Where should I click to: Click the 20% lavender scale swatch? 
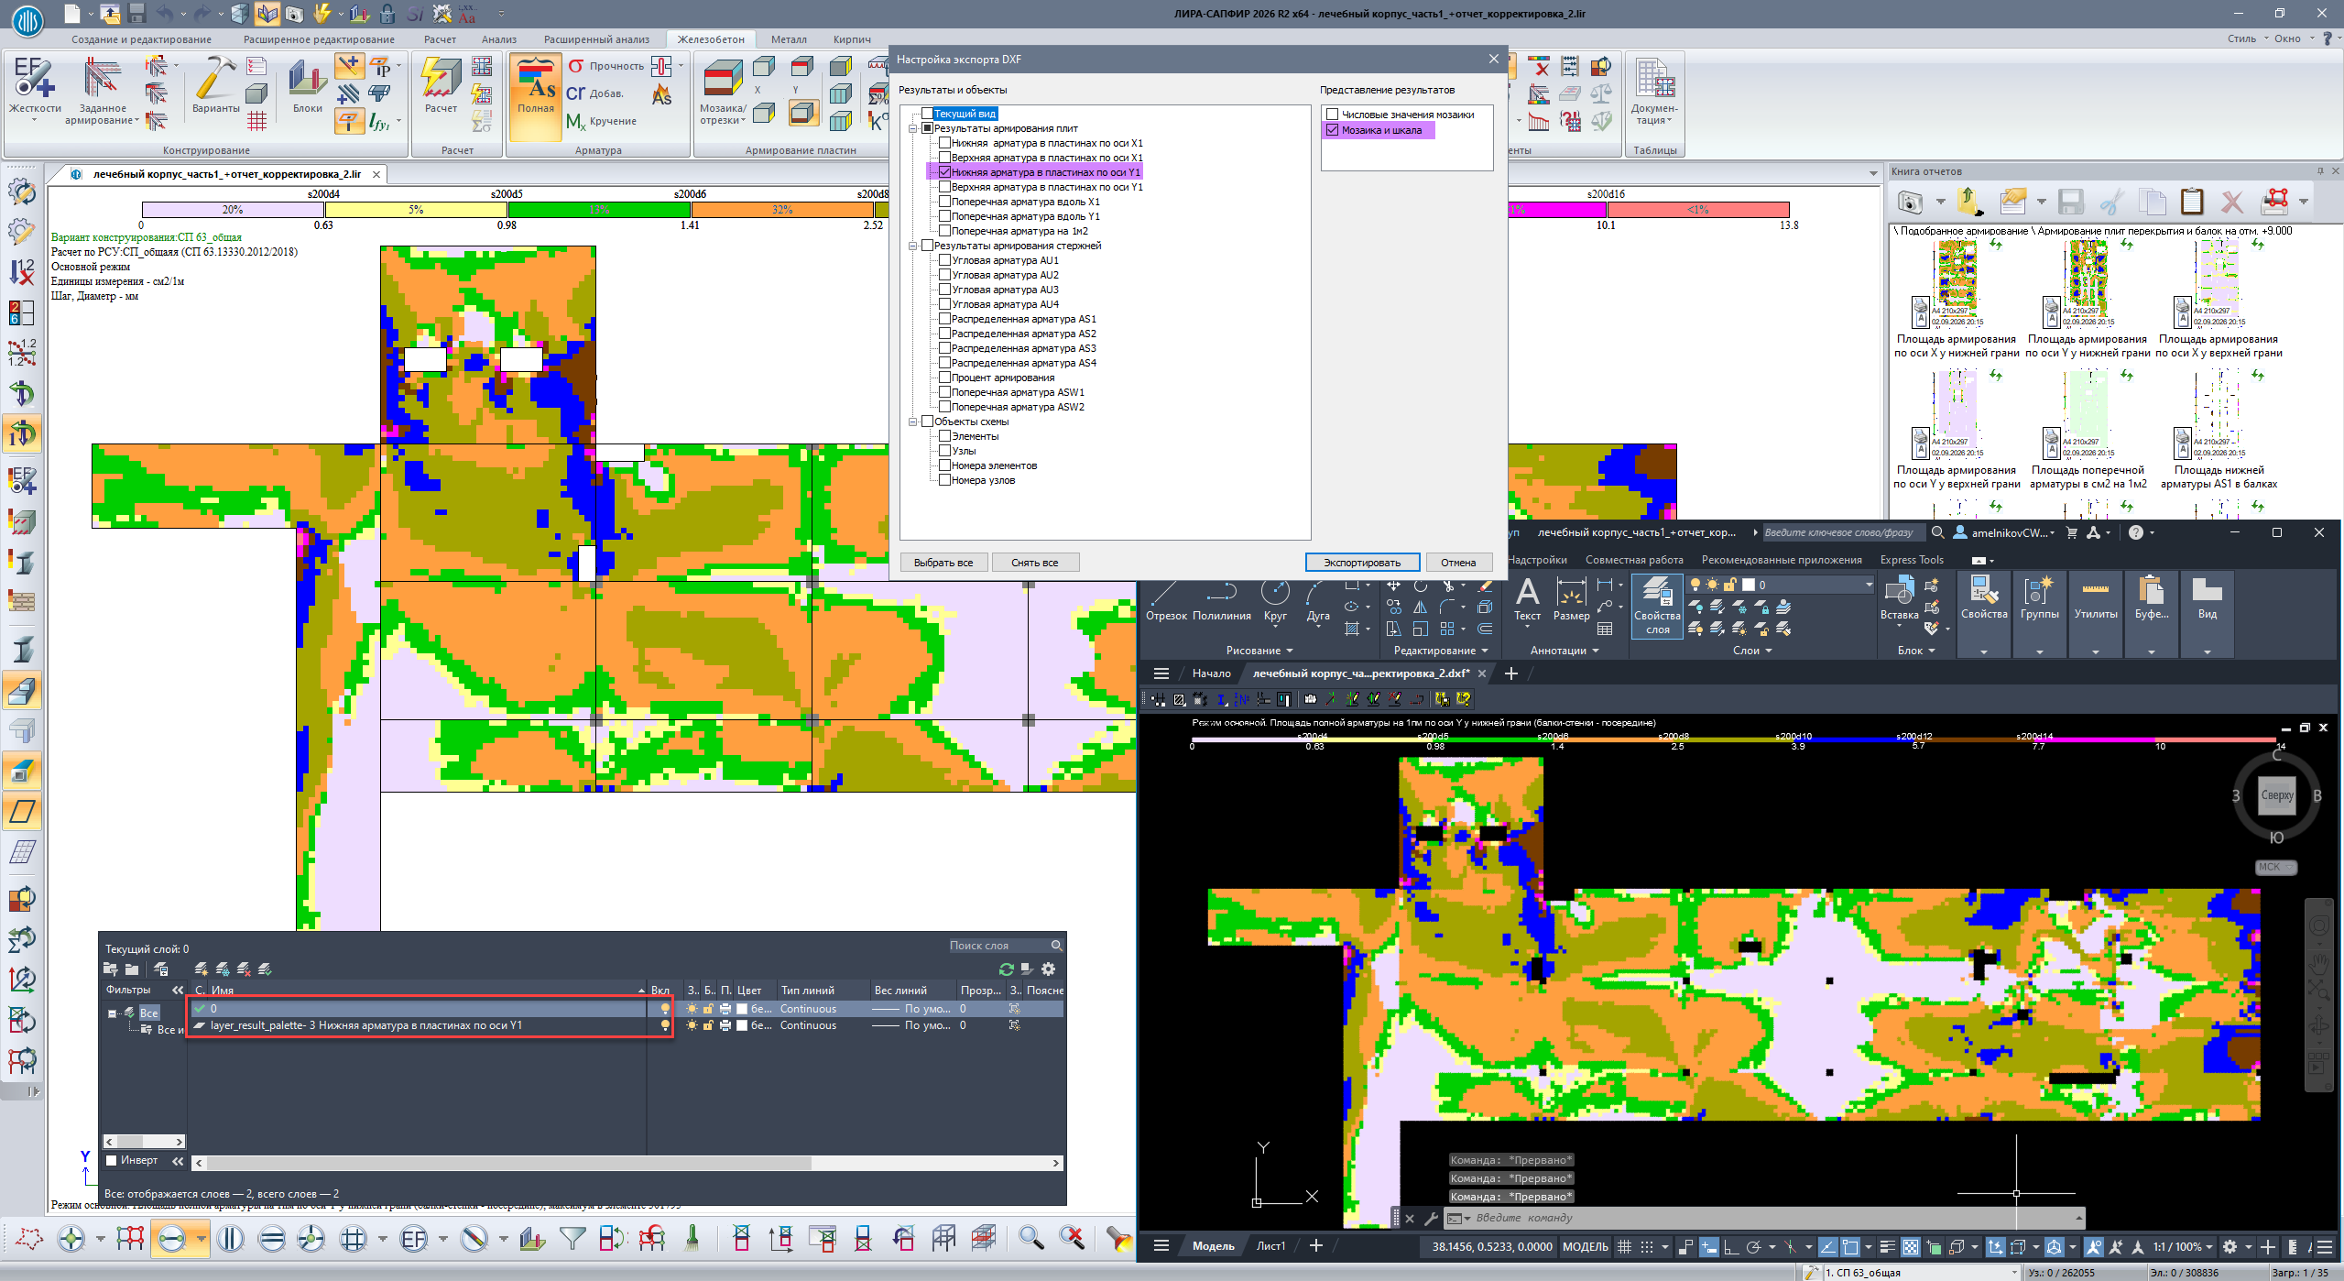233,210
